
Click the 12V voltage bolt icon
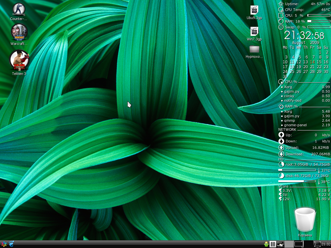[x=280, y=199]
